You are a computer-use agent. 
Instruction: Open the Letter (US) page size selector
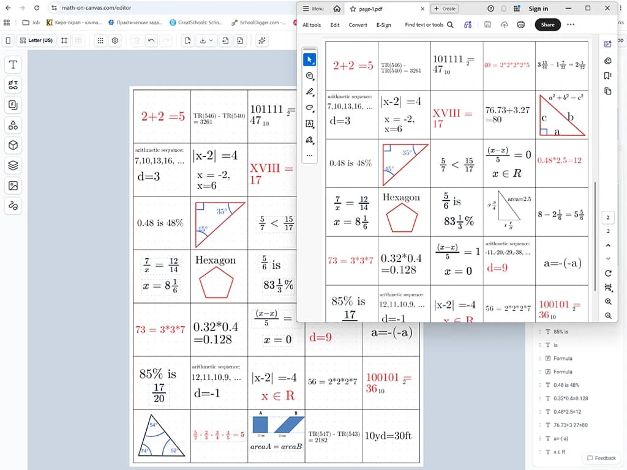[x=36, y=40]
